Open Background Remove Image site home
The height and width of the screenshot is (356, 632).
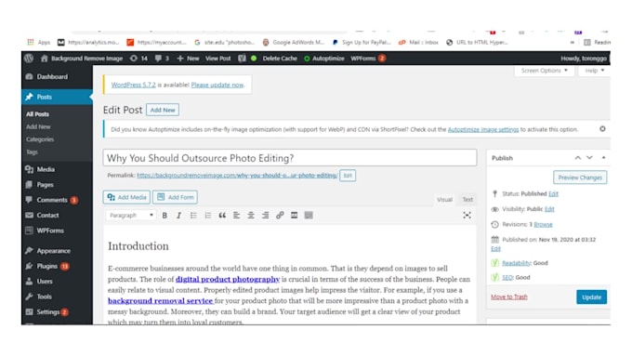[82, 58]
